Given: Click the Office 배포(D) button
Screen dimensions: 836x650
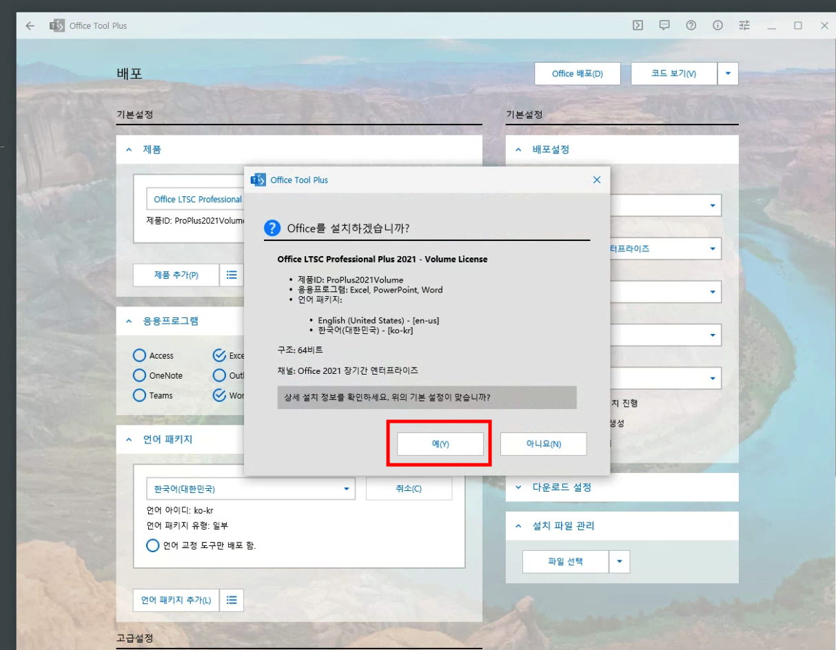Looking at the screenshot, I should point(578,74).
